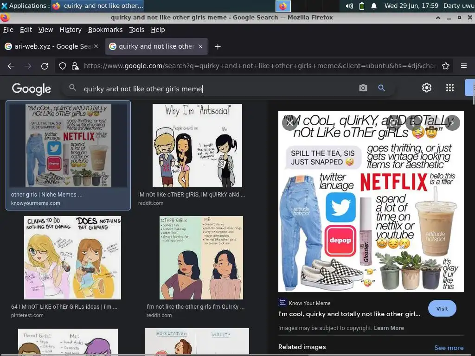Open the I'm not like the other girls QuIrKy caption
The image size is (475, 356).
[195, 307]
